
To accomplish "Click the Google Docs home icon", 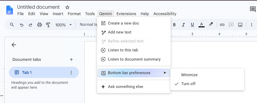I will (9, 10).
